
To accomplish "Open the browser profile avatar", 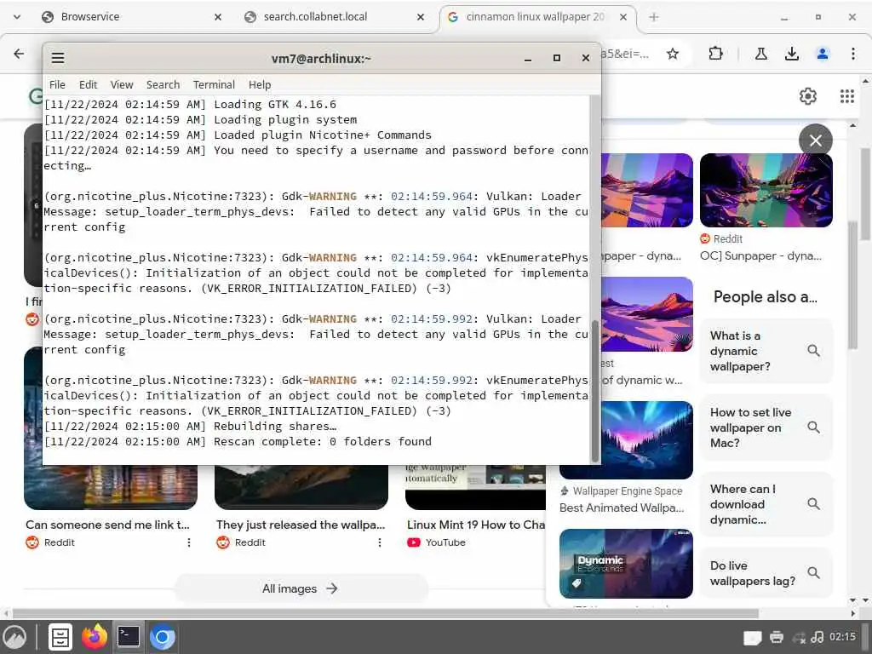I will pos(823,54).
